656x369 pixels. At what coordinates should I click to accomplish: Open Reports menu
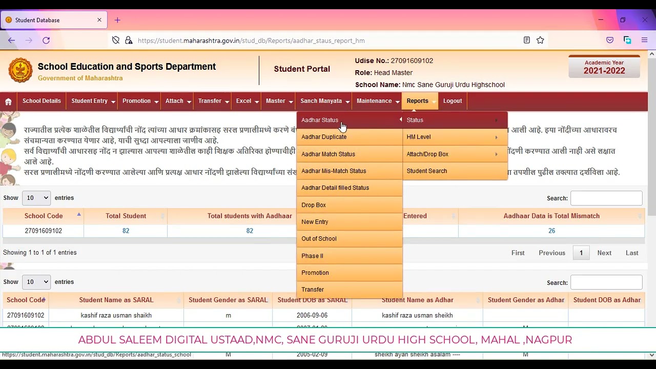point(420,101)
